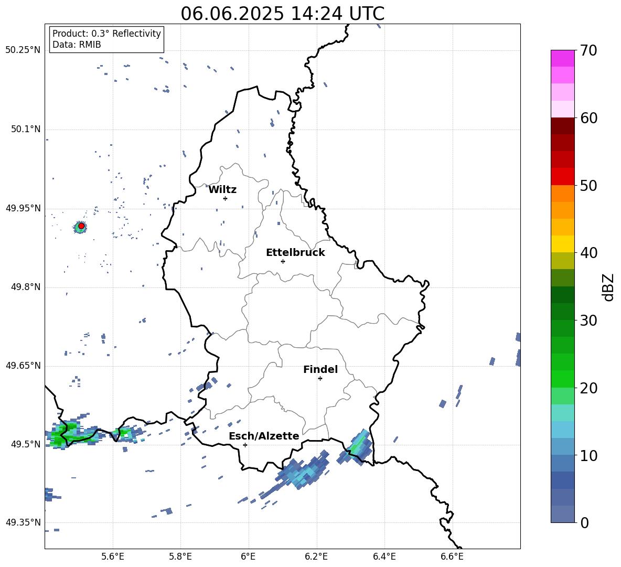Click the colorbar value 20
This screenshot has height=567, width=621.
[x=588, y=388]
